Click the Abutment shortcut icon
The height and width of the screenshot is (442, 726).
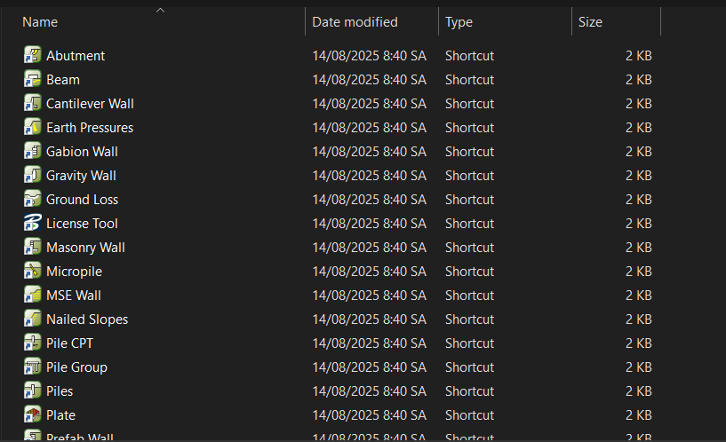pos(33,55)
